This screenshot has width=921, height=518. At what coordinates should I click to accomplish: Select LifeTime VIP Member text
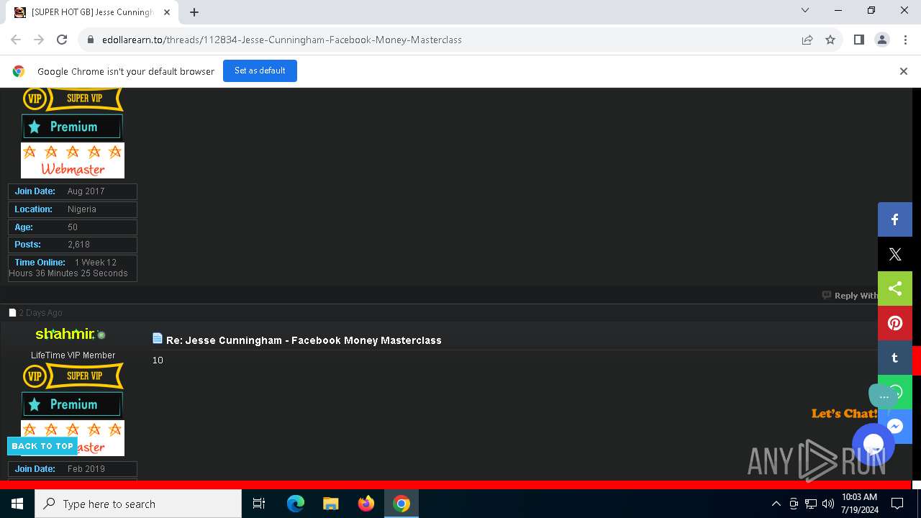point(73,355)
